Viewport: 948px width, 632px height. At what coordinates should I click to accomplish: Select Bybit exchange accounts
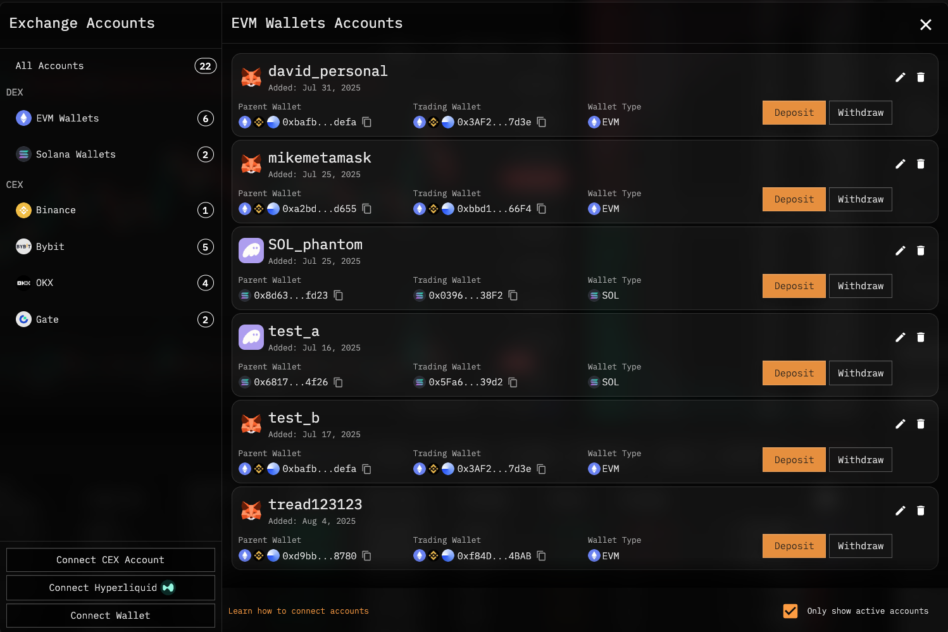point(50,247)
